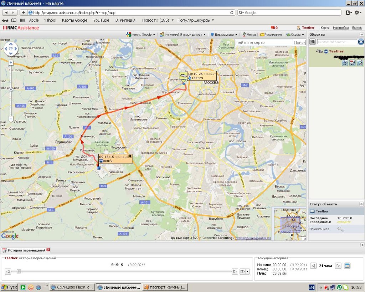Screen dimensions: 365x292
Task: Click the найти на карте search field
Action: point(264,43)
